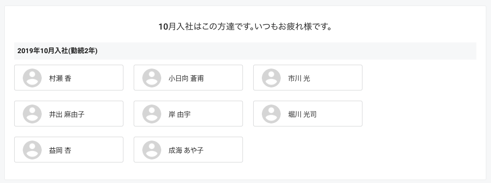This screenshot has width=491, height=183.
Task: Open the avatar icon for 益岡 杏
Action: point(32,150)
